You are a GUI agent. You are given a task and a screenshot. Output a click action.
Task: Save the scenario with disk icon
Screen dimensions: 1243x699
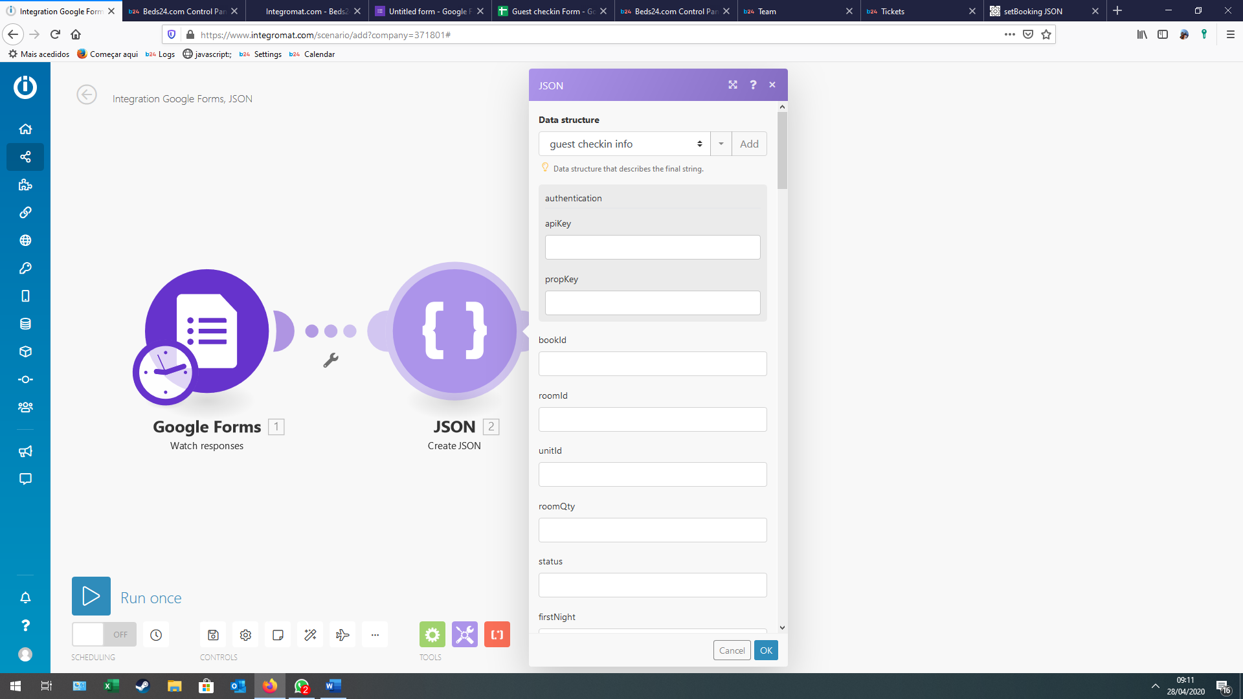pyautogui.click(x=213, y=635)
